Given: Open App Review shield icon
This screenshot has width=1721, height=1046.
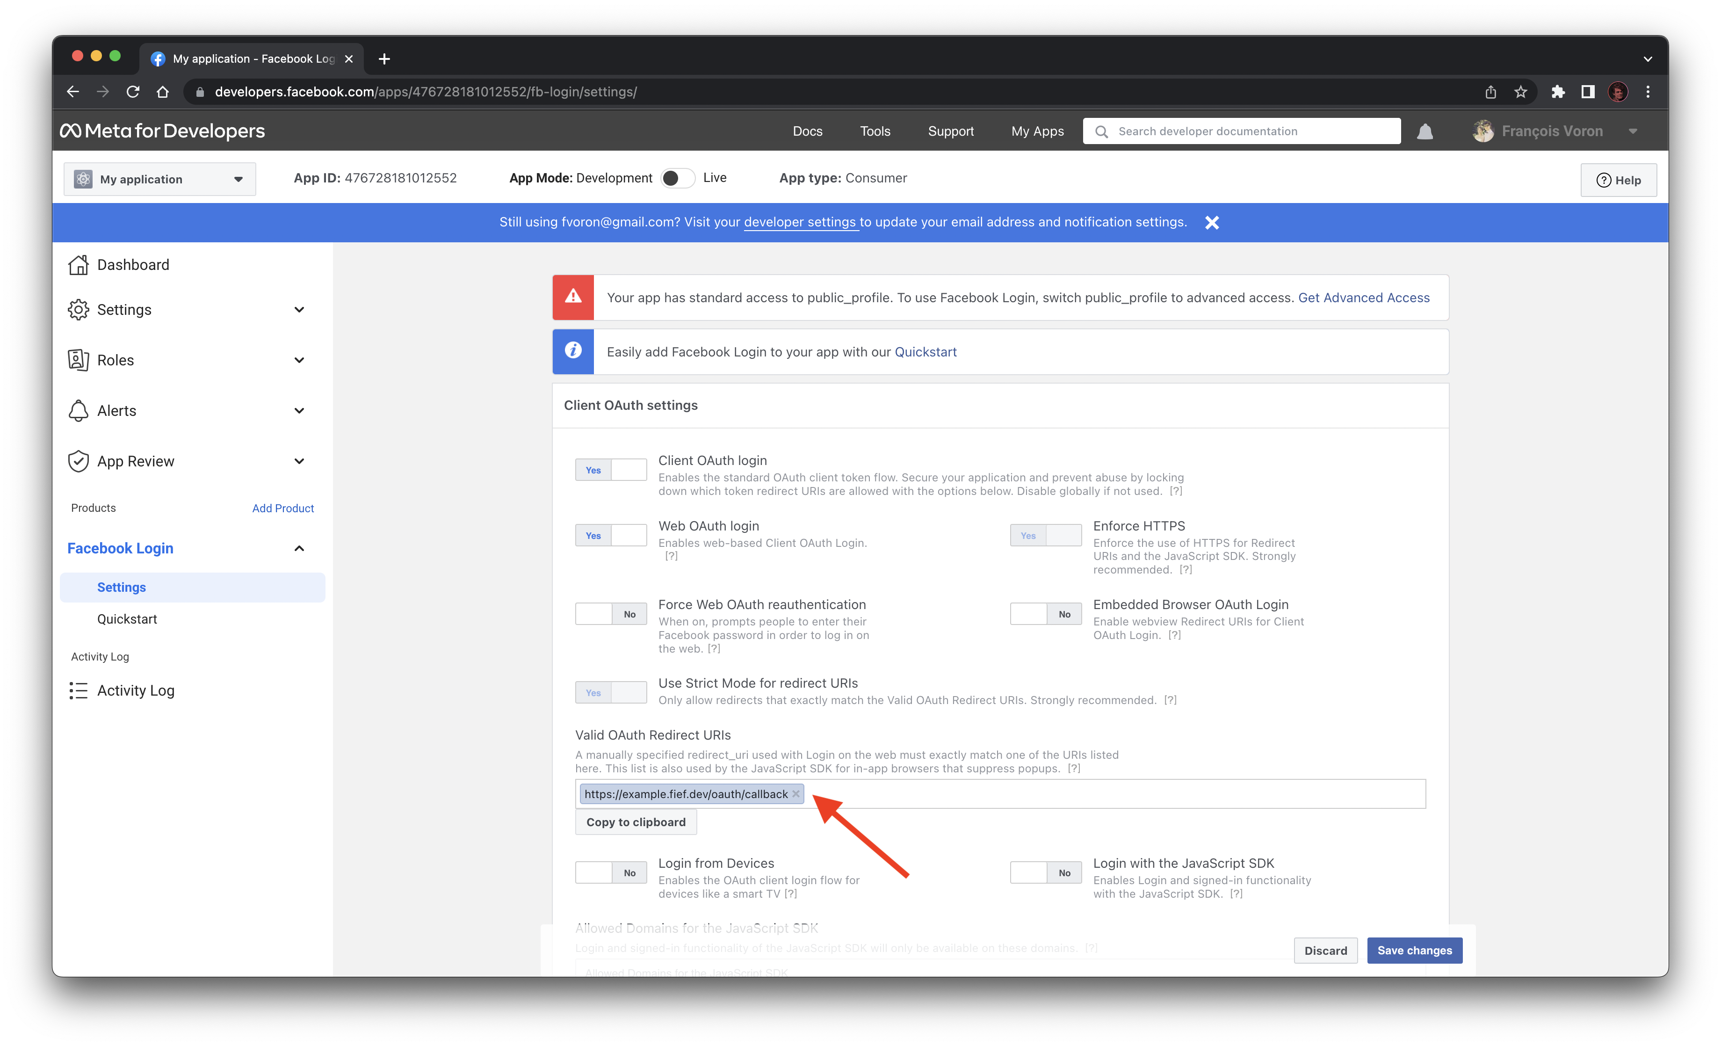Looking at the screenshot, I should 79,460.
